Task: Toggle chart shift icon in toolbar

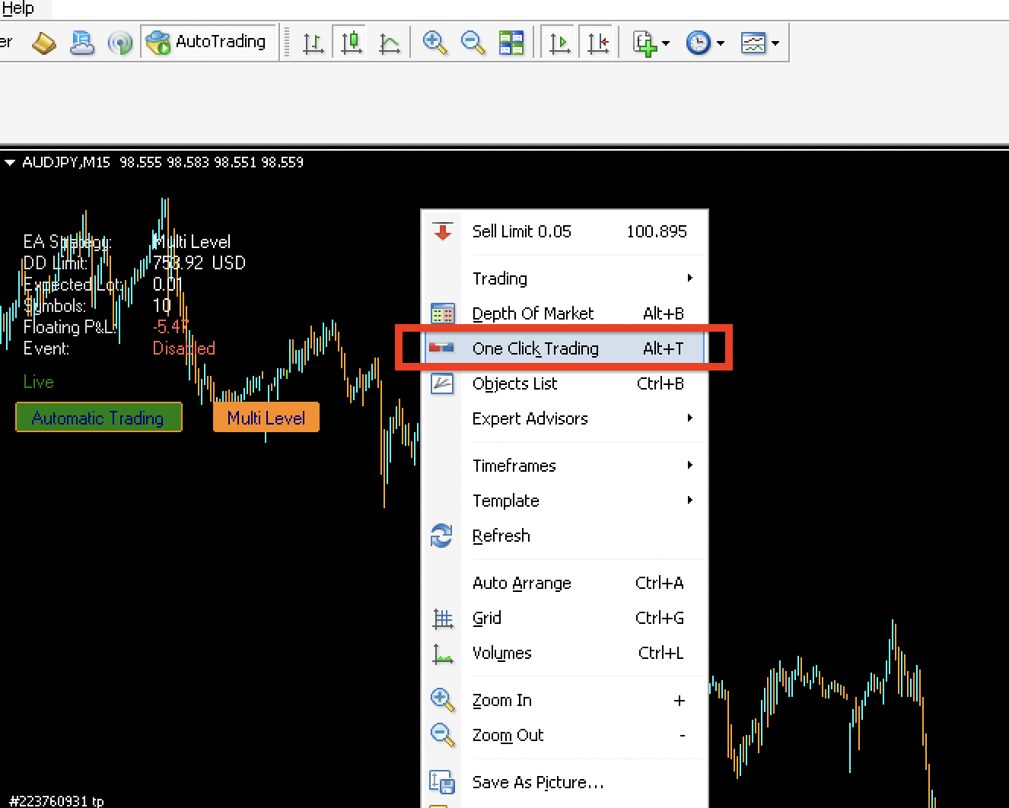Action: [x=599, y=43]
